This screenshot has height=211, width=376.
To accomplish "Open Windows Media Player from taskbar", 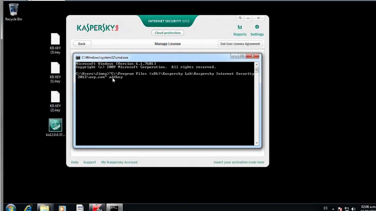I will tap(62, 208).
